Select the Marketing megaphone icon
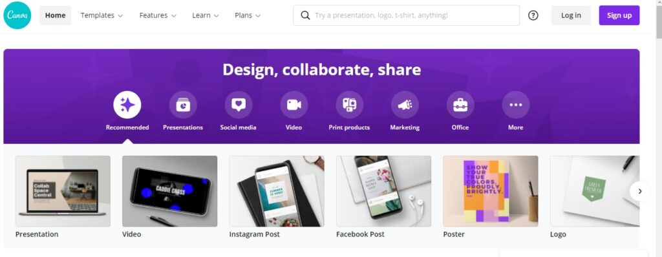The width and height of the screenshot is (662, 257). (x=405, y=105)
